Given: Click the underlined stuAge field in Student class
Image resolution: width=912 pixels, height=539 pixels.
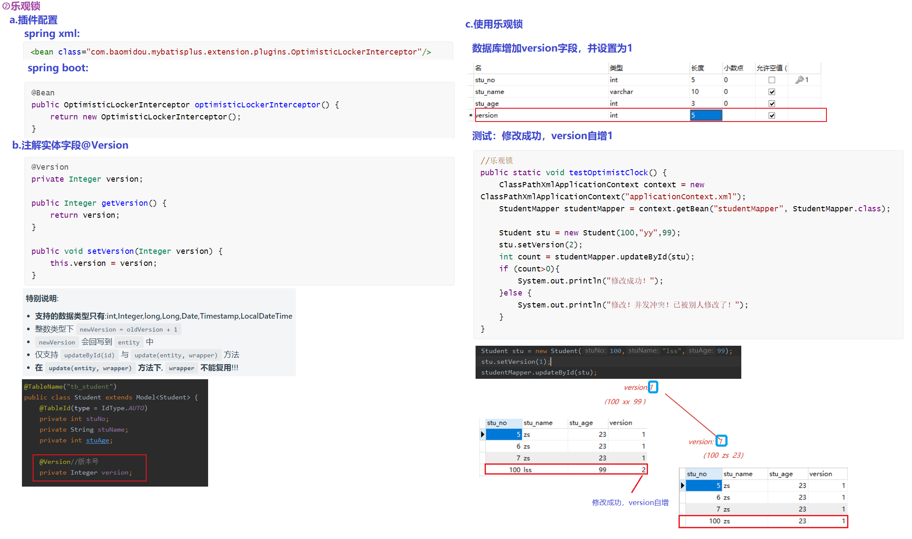Looking at the screenshot, I should [x=98, y=441].
